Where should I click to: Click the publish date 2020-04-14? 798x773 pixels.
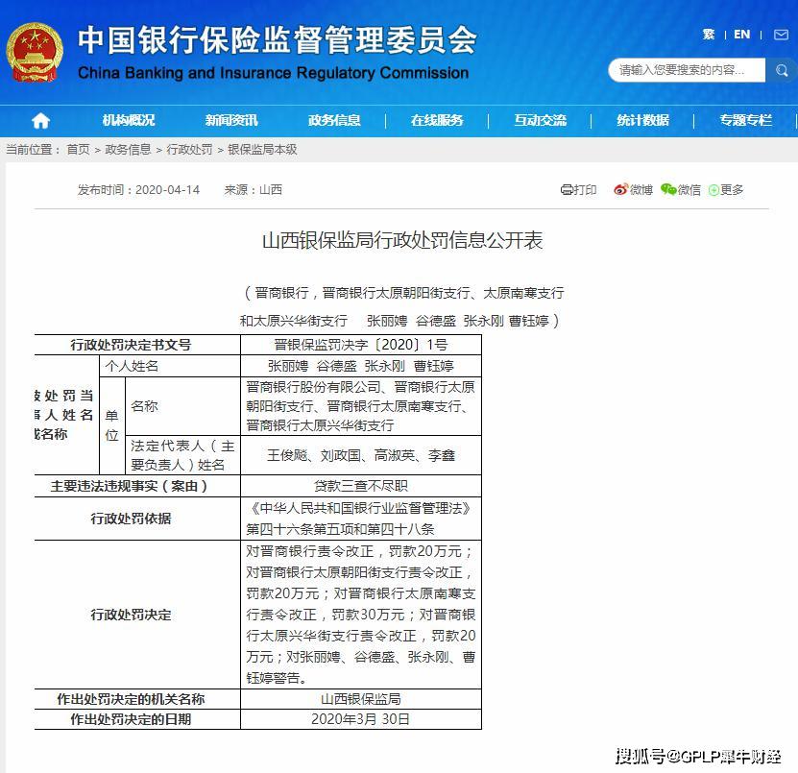tap(167, 190)
